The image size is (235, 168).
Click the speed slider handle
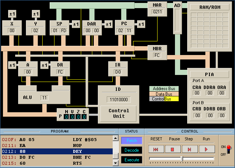182,158
